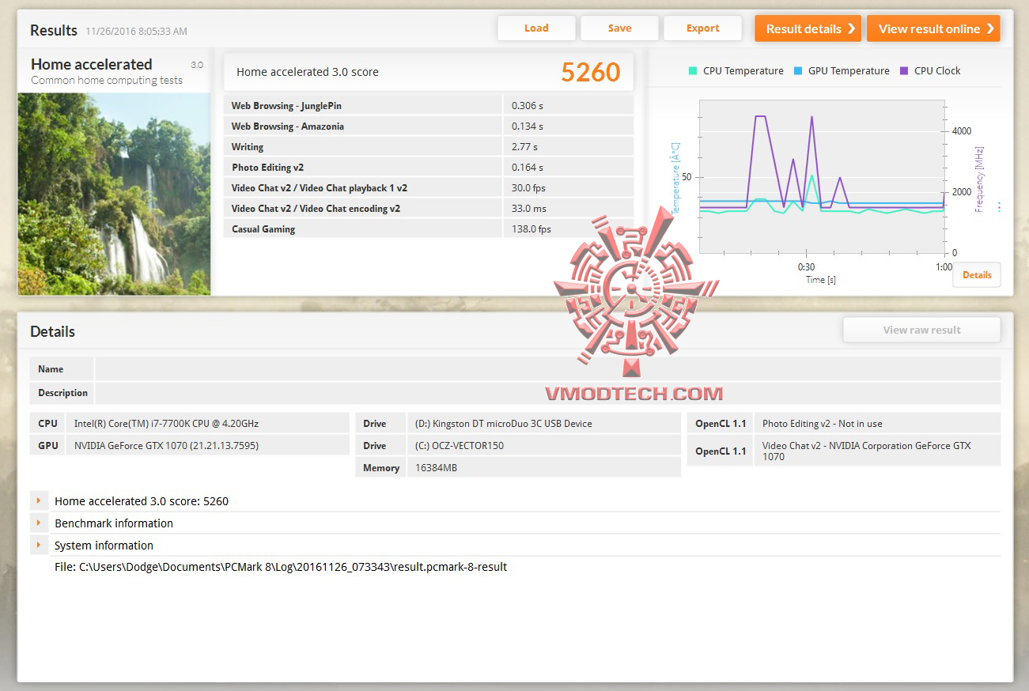Screen dimensions: 1029x691
Task: Click the 2.77 s Writing value
Action: coord(524,147)
